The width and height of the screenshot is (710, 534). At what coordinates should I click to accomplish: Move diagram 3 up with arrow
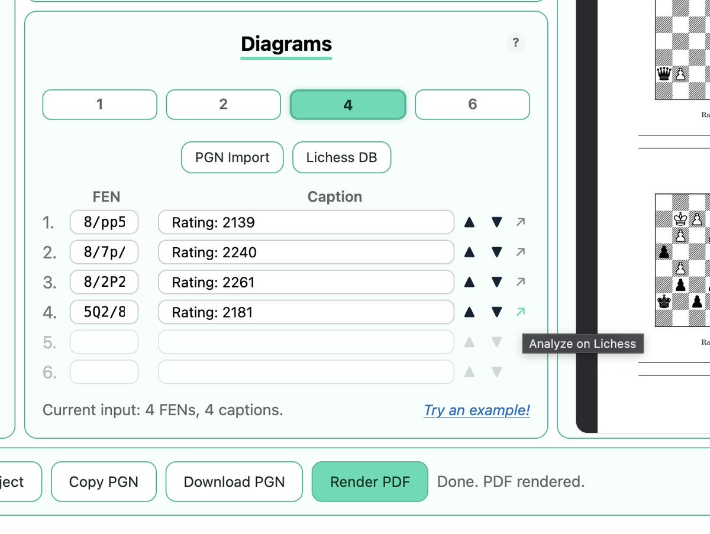[470, 282]
